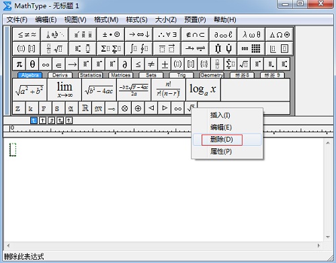The height and width of the screenshot is (263, 336).
Task: Insert the left-pointing triangle ◁ symbol
Action: [x=151, y=108]
